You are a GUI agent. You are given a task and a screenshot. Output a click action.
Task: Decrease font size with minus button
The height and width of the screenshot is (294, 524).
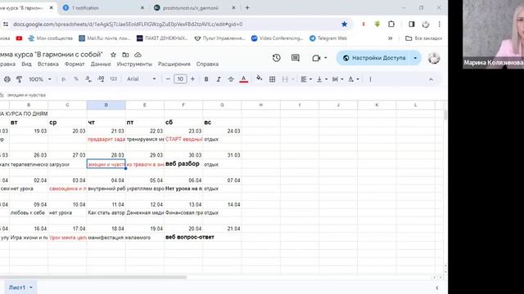(168, 79)
